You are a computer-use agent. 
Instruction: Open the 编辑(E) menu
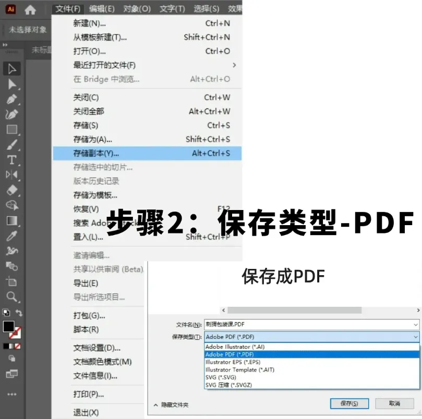click(x=102, y=9)
